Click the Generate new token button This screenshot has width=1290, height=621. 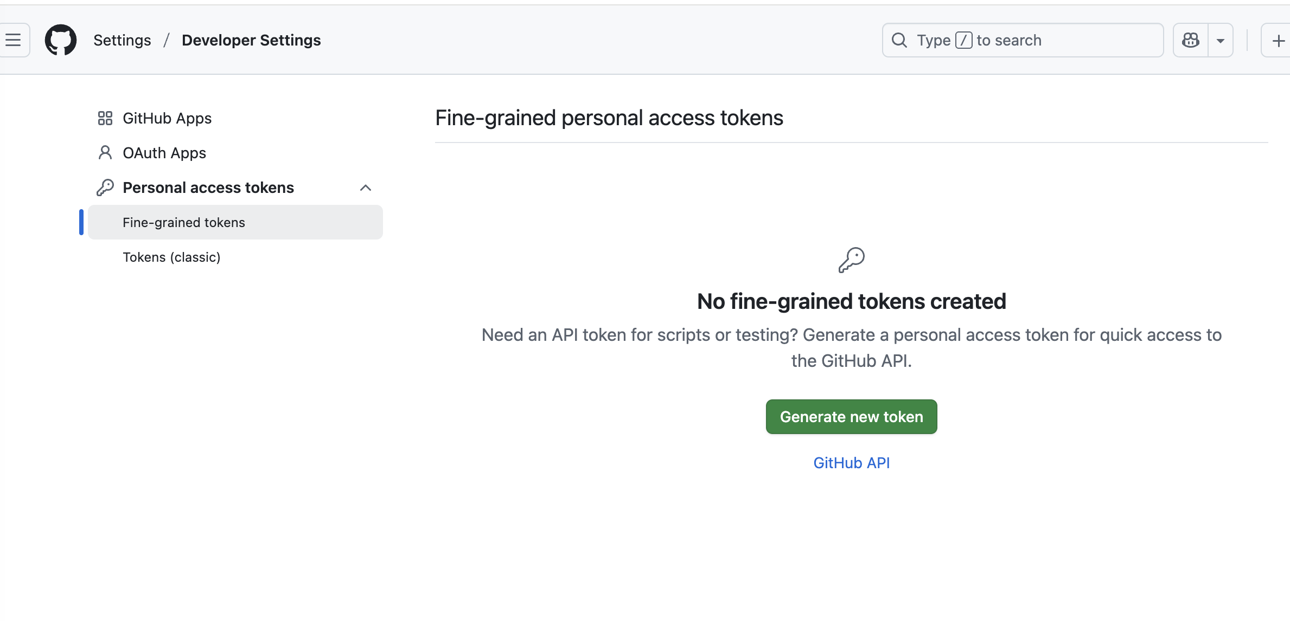851,416
